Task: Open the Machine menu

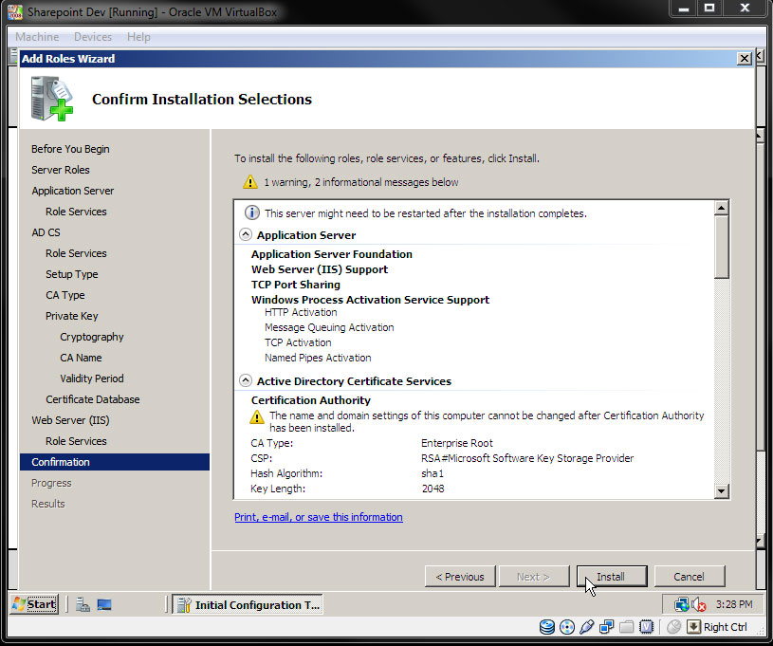Action: [37, 37]
